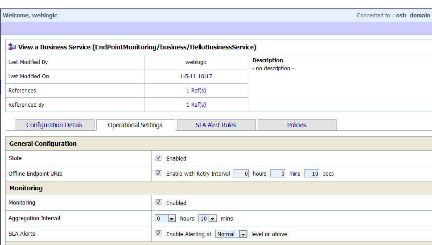Click the 'Monitoring' section header
The image size is (432, 245).
coord(26,188)
